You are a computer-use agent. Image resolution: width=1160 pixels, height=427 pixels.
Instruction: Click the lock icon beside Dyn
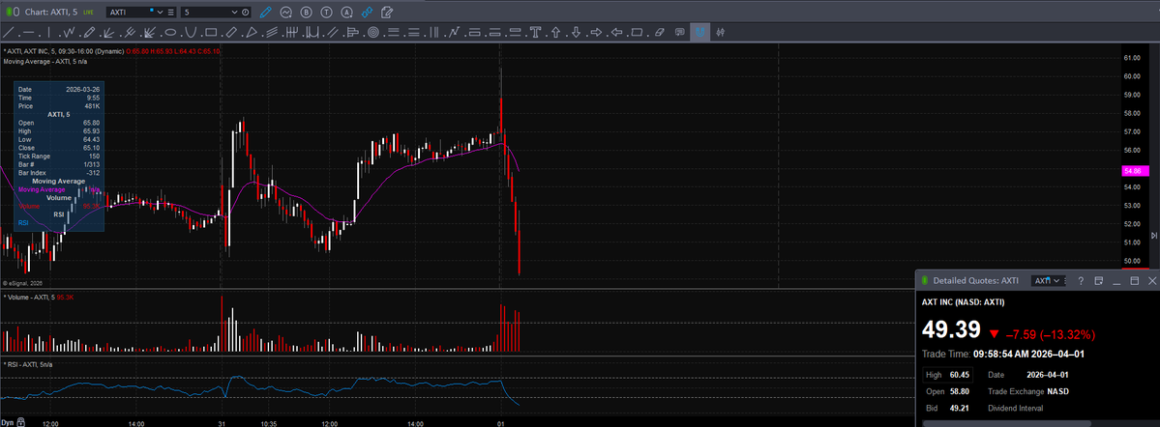pyautogui.click(x=20, y=421)
